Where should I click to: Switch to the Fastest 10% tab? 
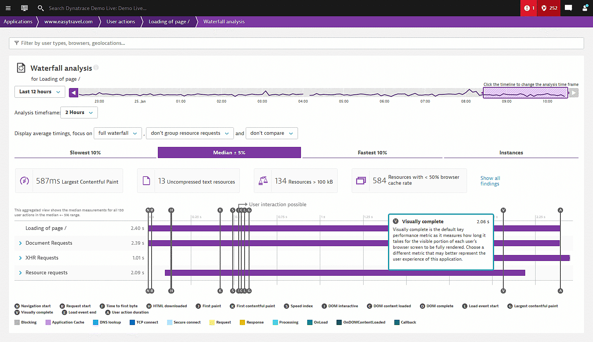click(372, 152)
